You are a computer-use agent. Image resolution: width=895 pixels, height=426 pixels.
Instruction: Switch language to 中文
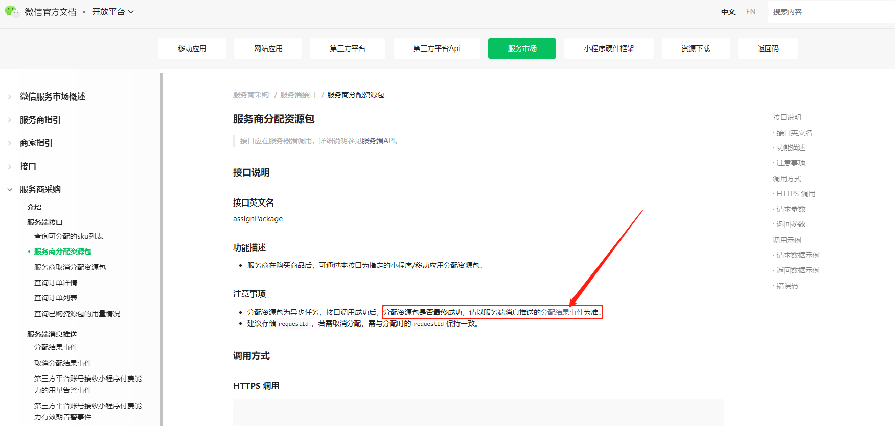point(728,12)
